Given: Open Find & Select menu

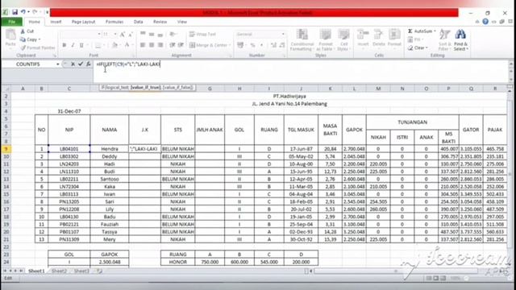Looking at the screenshot, I should pyautogui.click(x=460, y=40).
